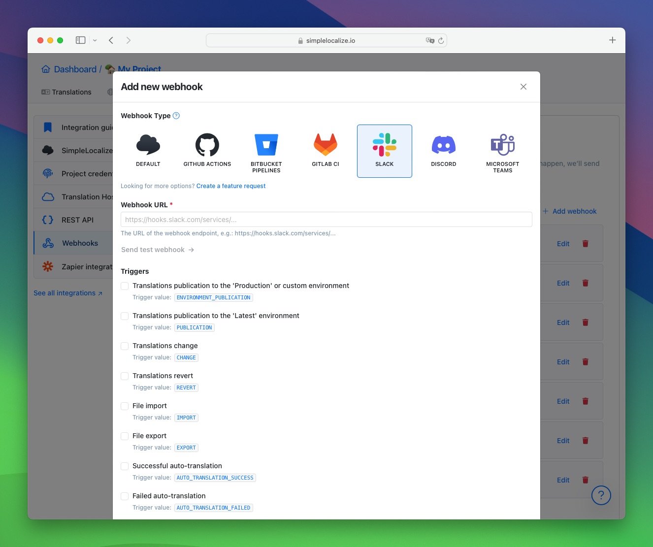Reload the page in Safari
The width and height of the screenshot is (653, 547).
441,40
